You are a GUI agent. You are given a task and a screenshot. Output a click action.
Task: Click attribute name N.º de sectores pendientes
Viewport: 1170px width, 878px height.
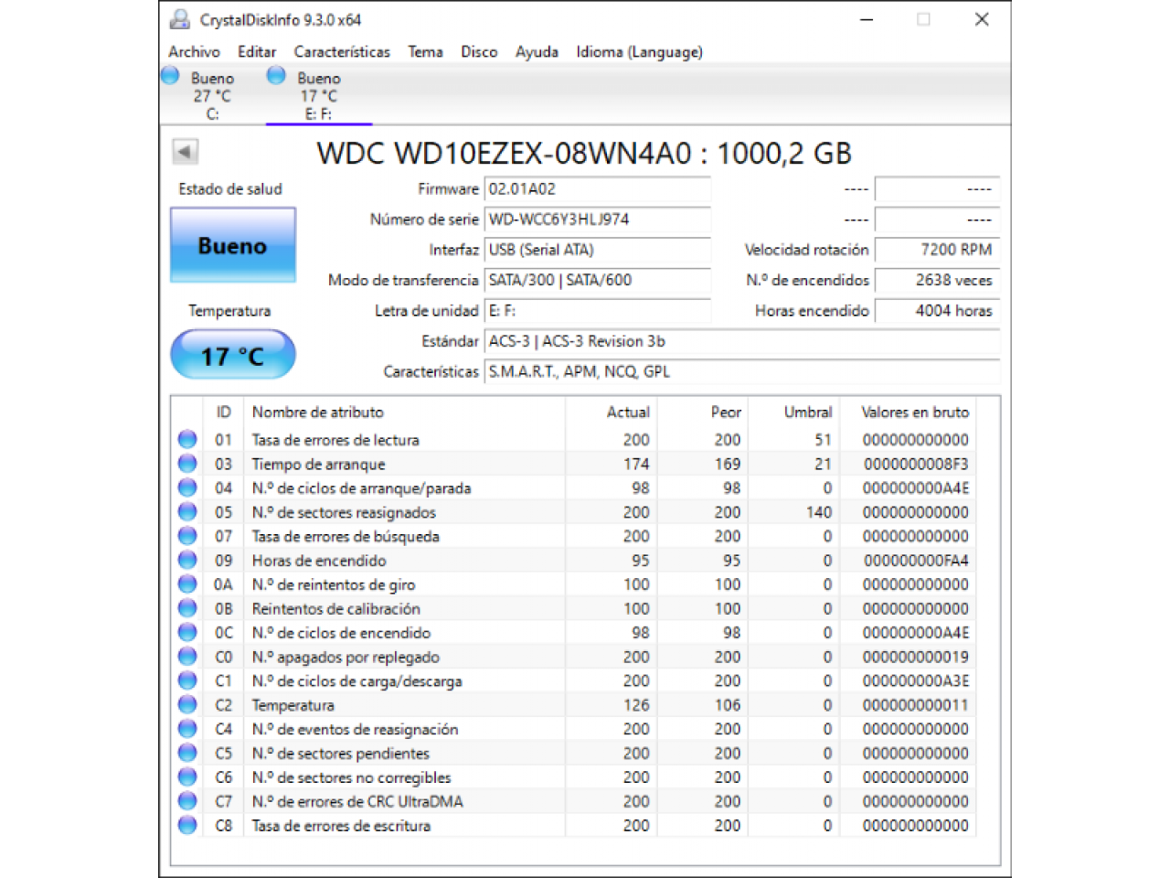[x=340, y=753]
